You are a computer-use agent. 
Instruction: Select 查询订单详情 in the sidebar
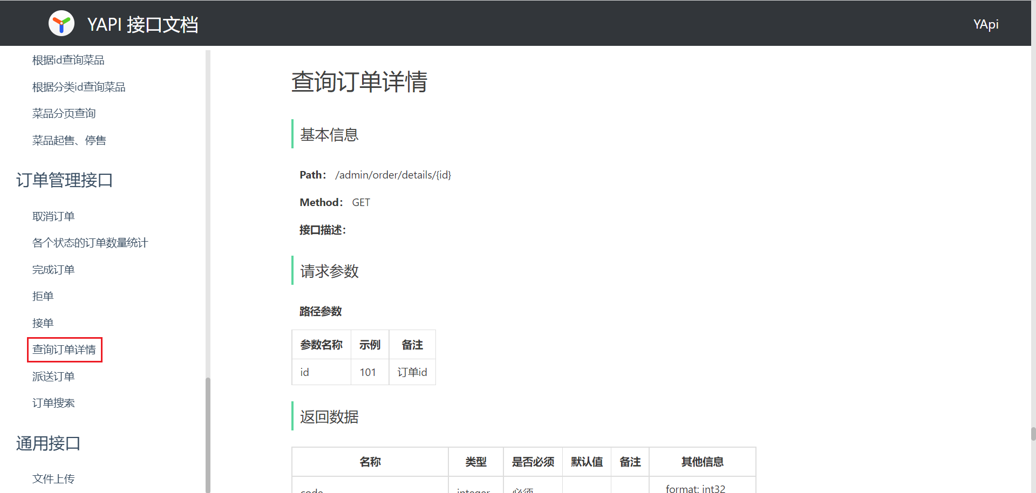click(x=64, y=350)
